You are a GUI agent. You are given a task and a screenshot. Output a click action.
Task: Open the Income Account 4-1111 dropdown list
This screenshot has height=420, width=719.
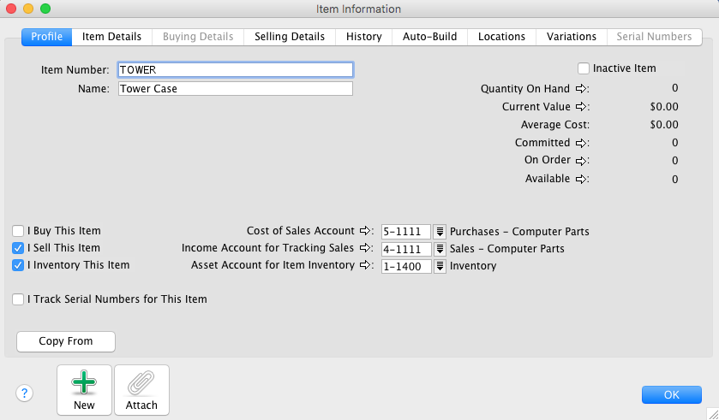point(440,249)
